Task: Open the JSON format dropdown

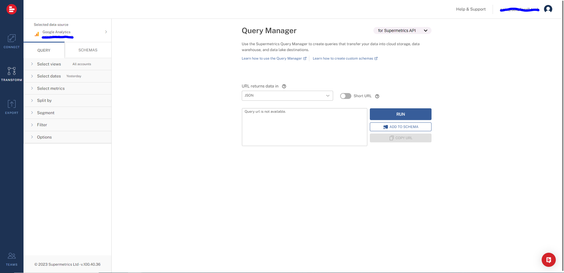Action: tap(287, 96)
